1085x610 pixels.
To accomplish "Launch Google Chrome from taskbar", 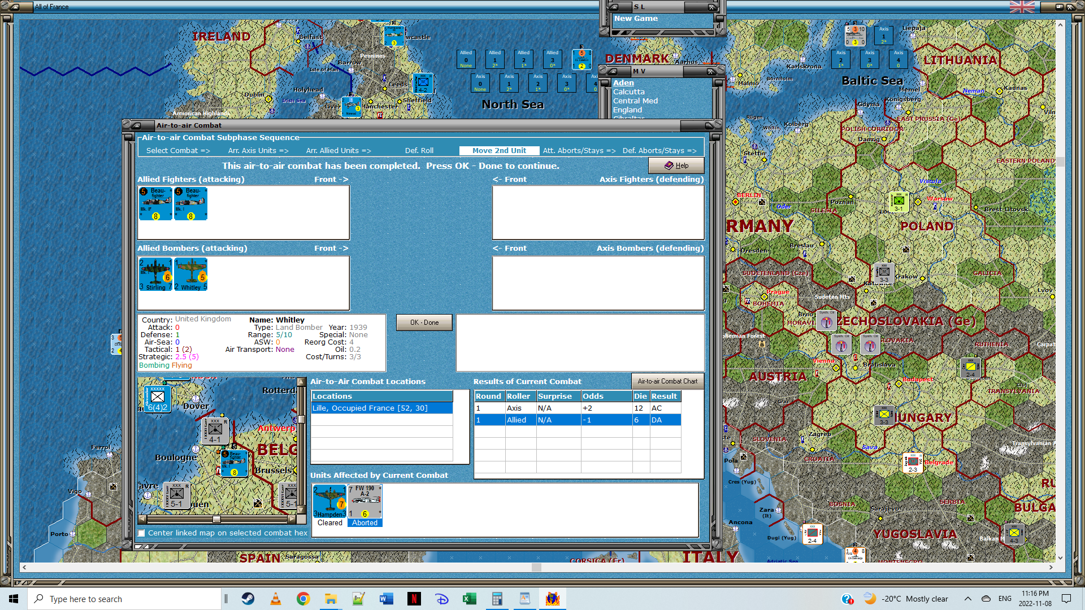I will click(303, 599).
